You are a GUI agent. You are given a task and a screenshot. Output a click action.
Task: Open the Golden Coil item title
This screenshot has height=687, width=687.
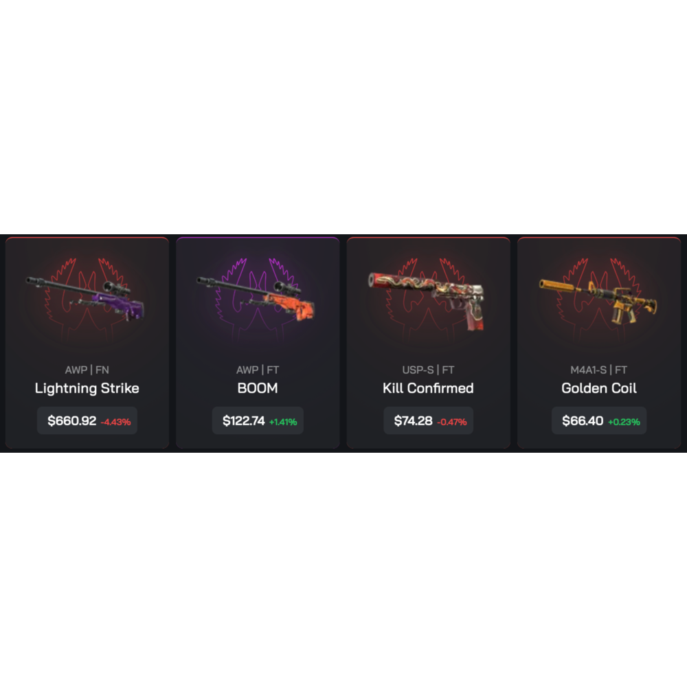coord(599,388)
